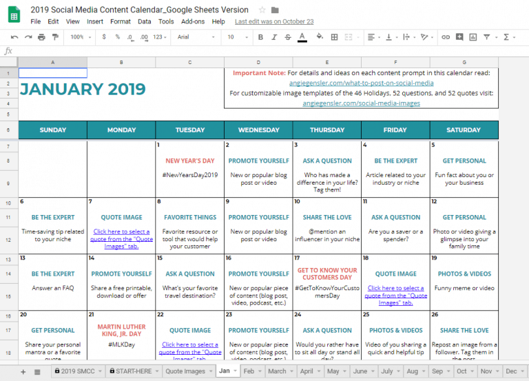
Task: Open the fill color picker
Action: click(320, 37)
